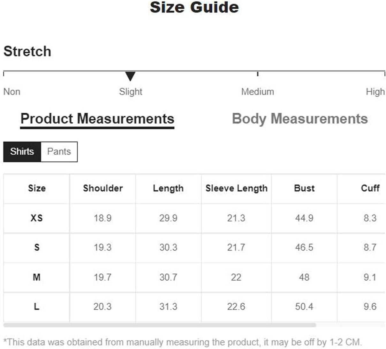Click the S row length value 30.3
This screenshot has width=386, height=349.
[x=168, y=247]
